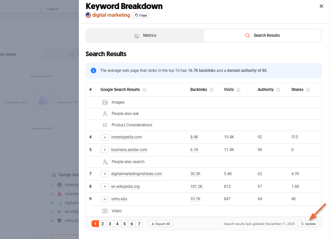Click the Visits column header

229,90
